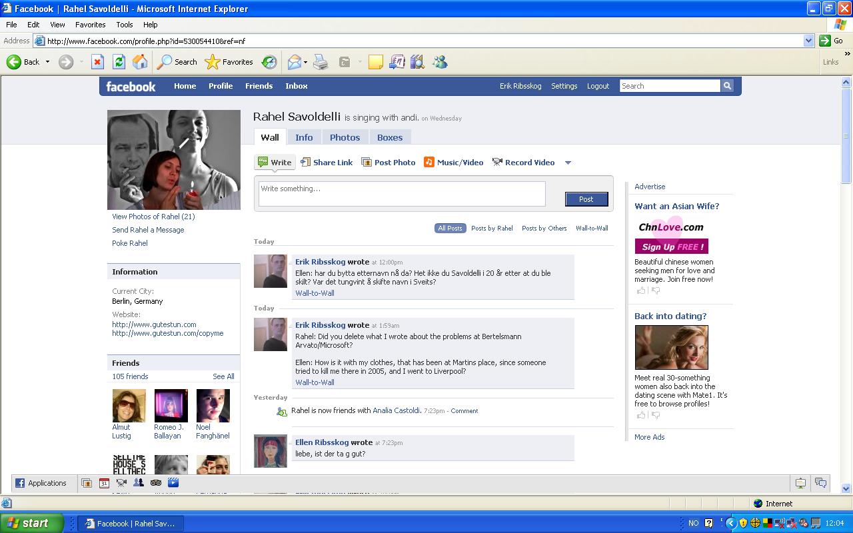The width and height of the screenshot is (853, 533).
Task: Click Post Photo option
Action: pyautogui.click(x=389, y=163)
